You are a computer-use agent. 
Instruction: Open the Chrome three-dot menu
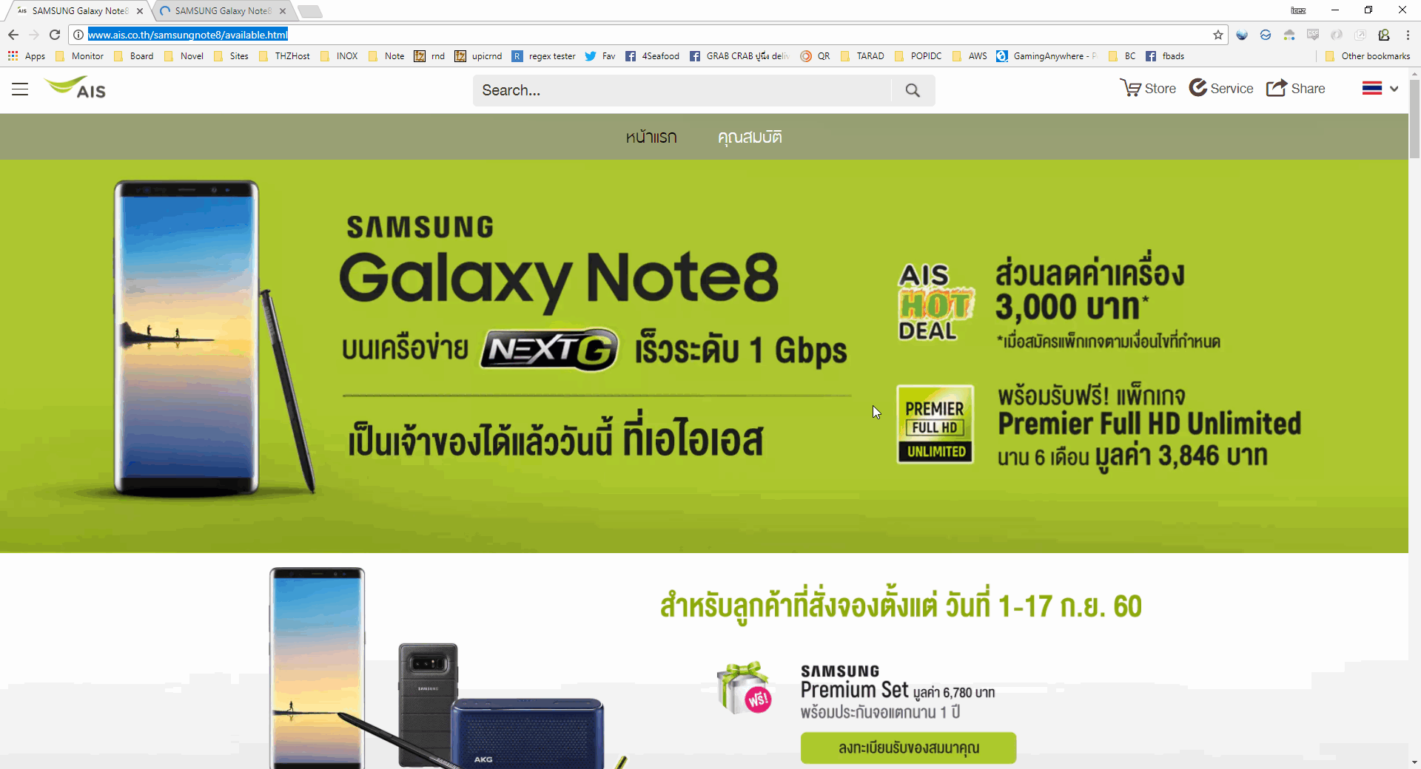[x=1408, y=35]
